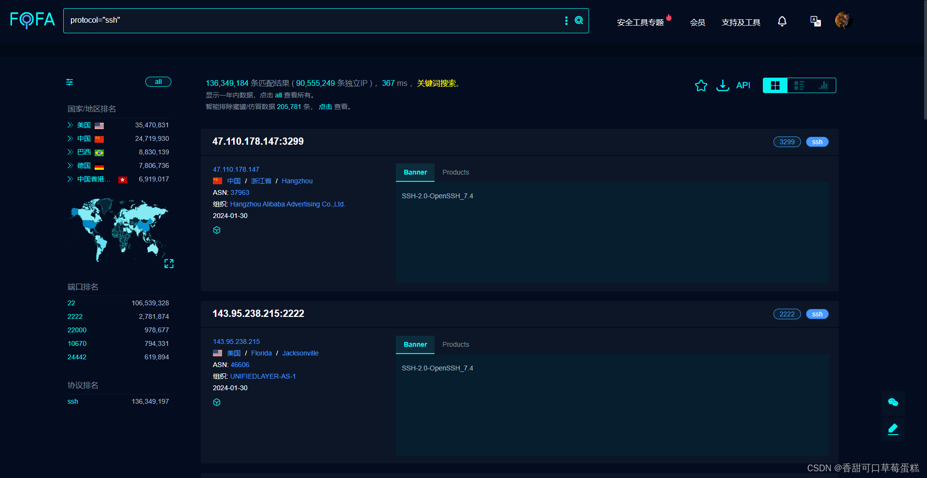Open IP link 143.95.238.215
Image resolution: width=927 pixels, height=478 pixels.
click(x=236, y=341)
